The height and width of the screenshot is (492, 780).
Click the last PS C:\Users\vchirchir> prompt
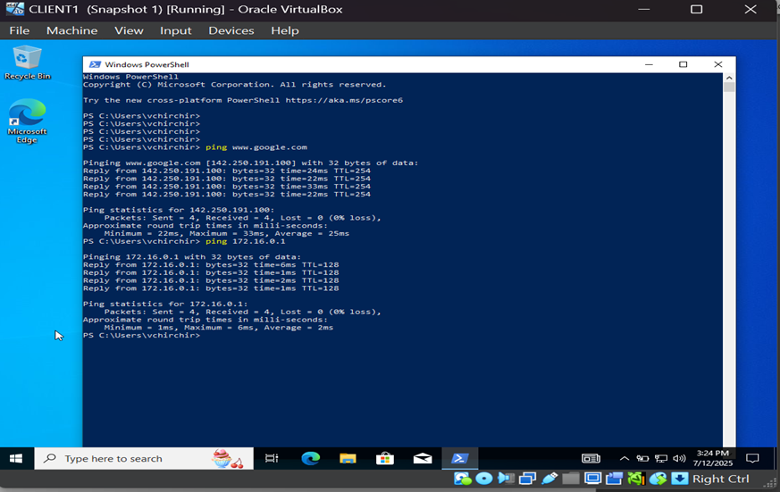click(141, 336)
